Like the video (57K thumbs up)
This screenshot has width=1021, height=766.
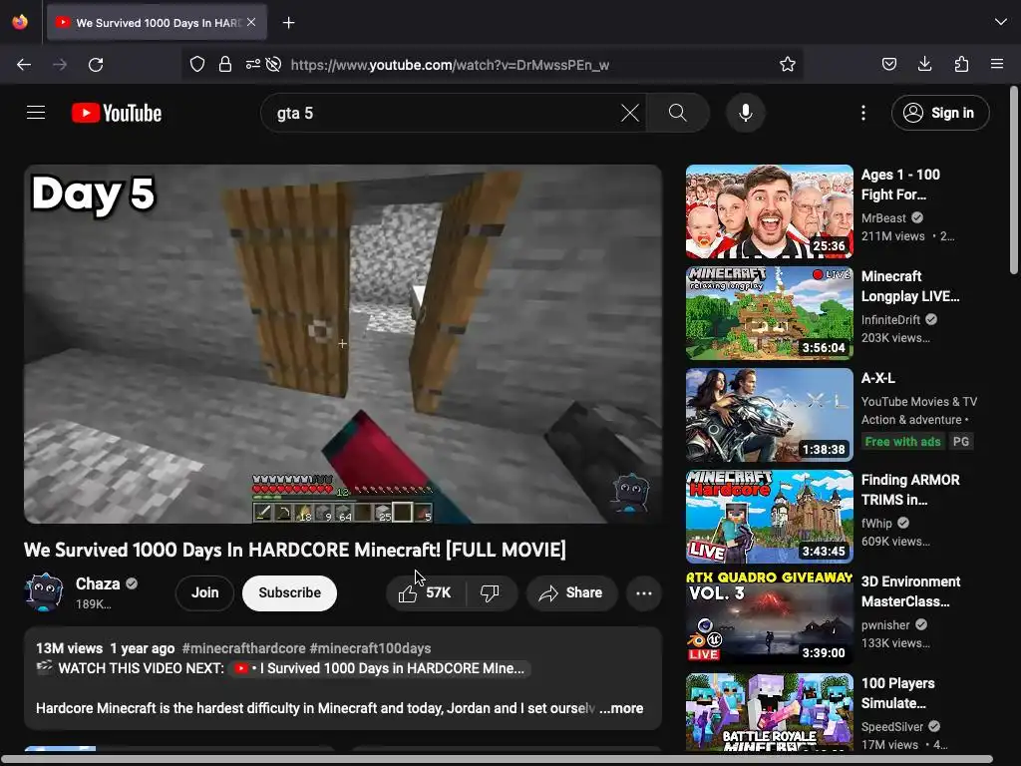(426, 592)
